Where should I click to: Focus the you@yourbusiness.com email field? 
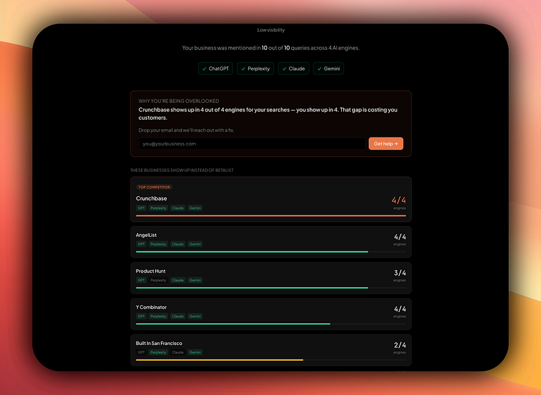point(252,144)
